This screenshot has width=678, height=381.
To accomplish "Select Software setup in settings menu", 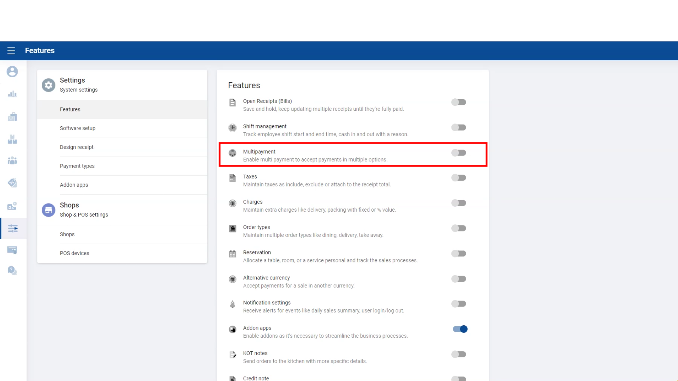I will pyautogui.click(x=77, y=128).
